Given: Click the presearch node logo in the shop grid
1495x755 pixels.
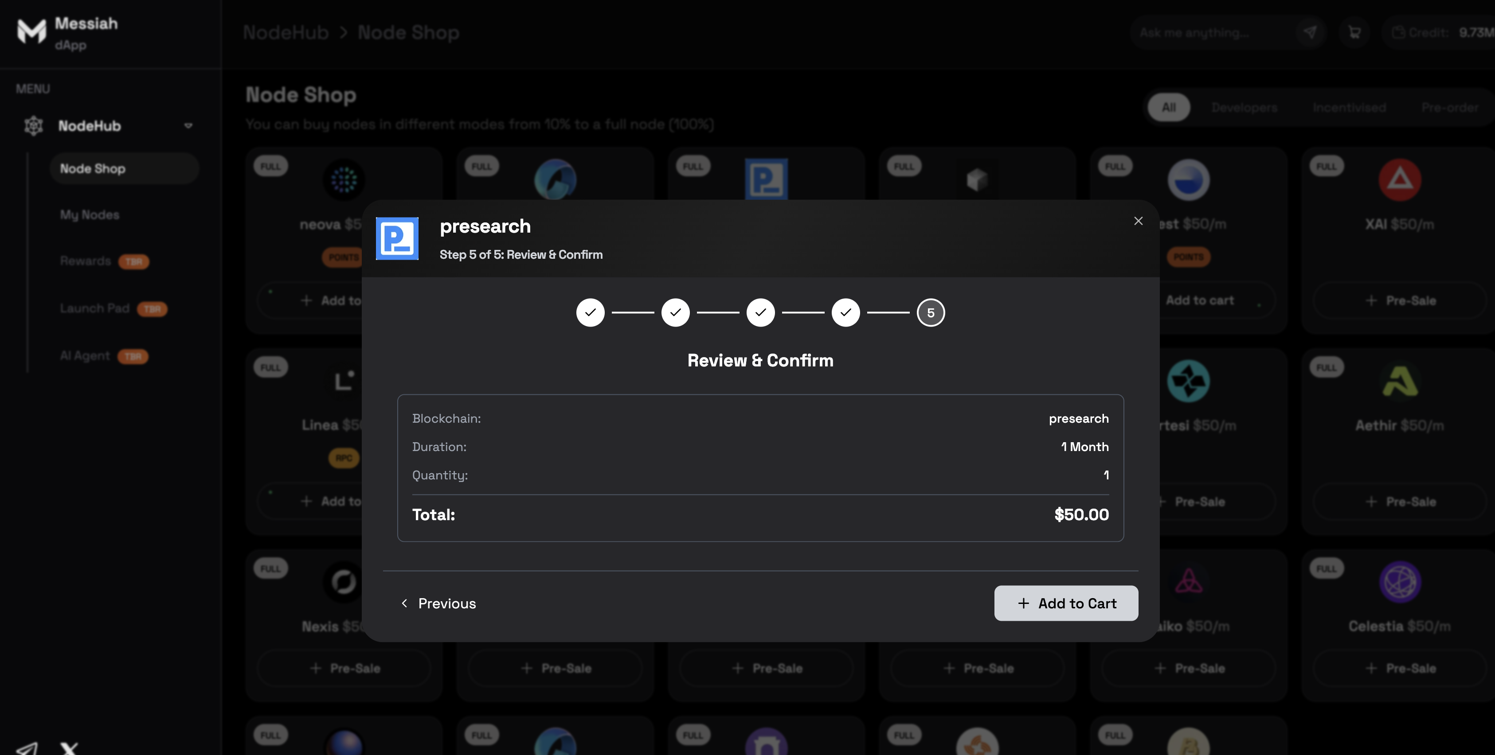Looking at the screenshot, I should pos(766,179).
